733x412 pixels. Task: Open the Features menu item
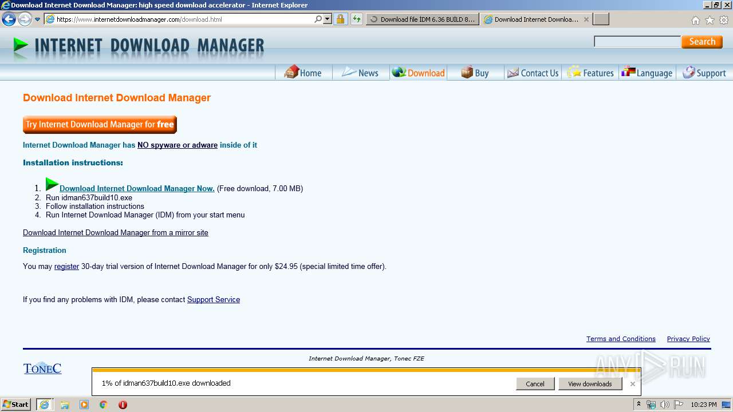click(590, 73)
